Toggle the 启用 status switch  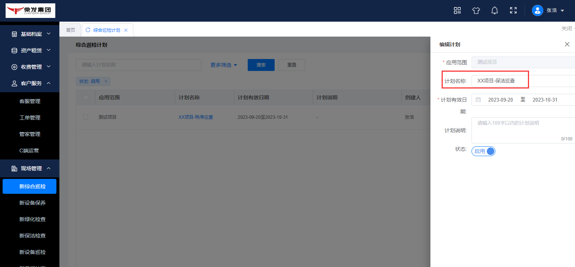tap(483, 151)
